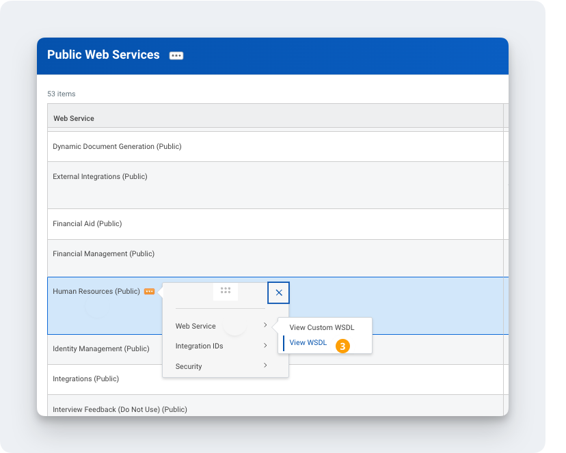Open External Integrations (Public) row

coord(100,177)
